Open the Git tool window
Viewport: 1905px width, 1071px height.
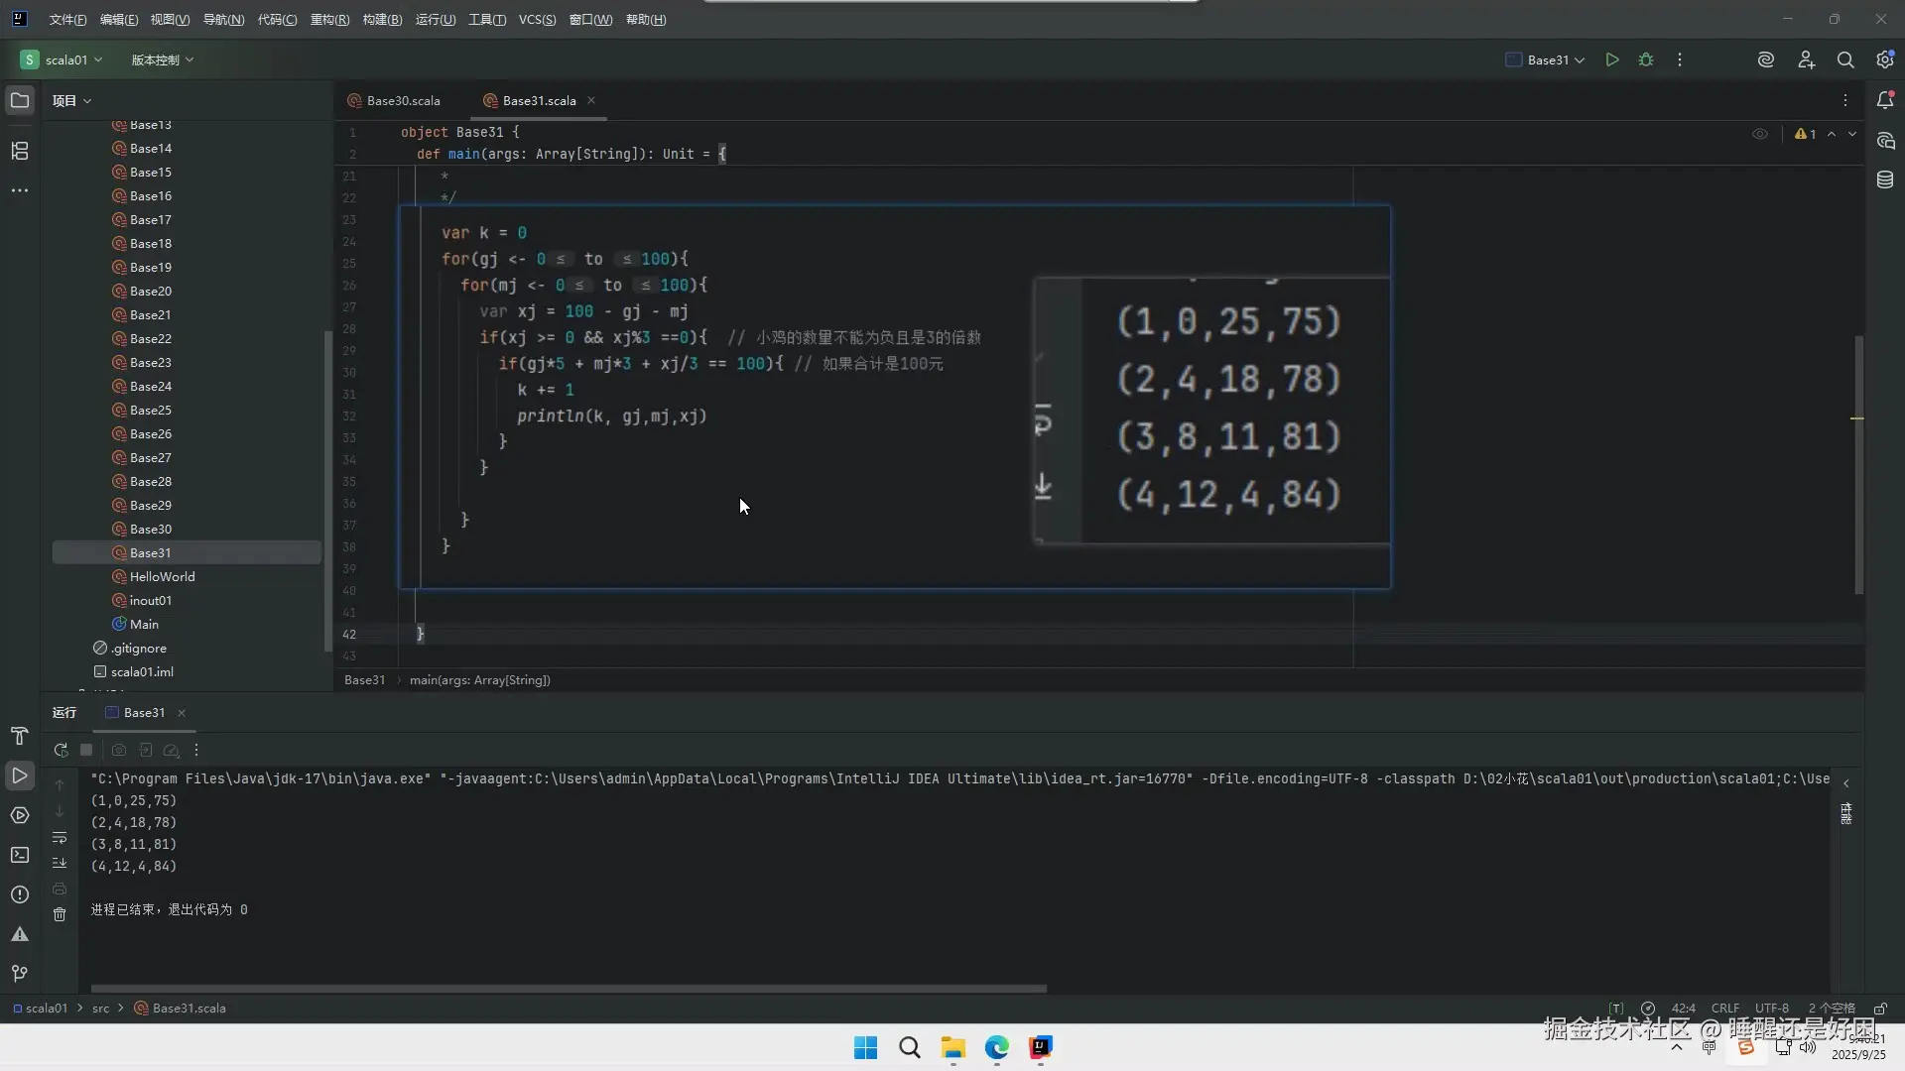coord(20,974)
